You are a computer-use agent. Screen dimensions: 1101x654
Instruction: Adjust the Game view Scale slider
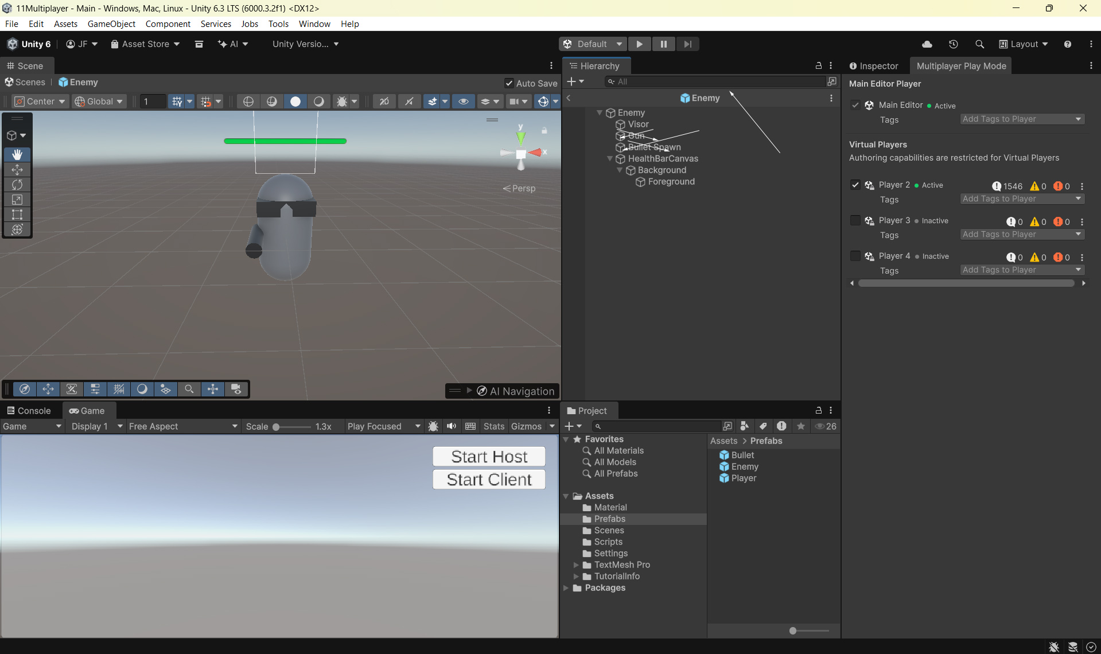tap(277, 427)
